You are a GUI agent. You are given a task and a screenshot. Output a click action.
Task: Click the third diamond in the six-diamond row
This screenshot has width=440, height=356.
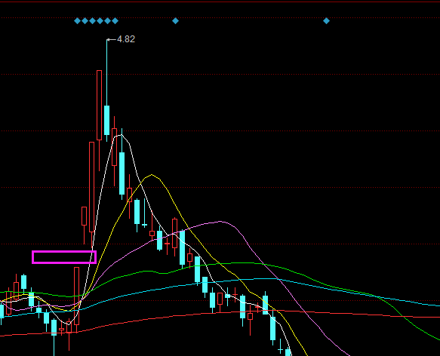[x=92, y=21]
